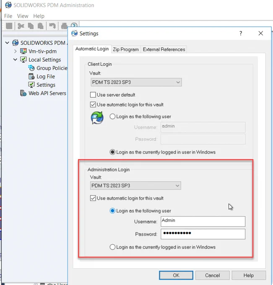Close the Settings dialog
The image size is (273, 285).
(261, 33)
